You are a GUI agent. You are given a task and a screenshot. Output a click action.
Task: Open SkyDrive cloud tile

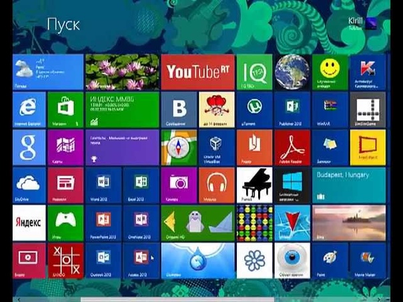pos(29,185)
